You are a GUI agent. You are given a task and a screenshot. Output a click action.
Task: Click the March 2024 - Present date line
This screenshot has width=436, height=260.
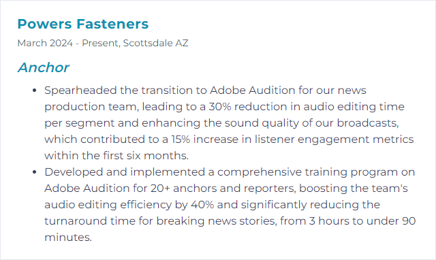103,43
